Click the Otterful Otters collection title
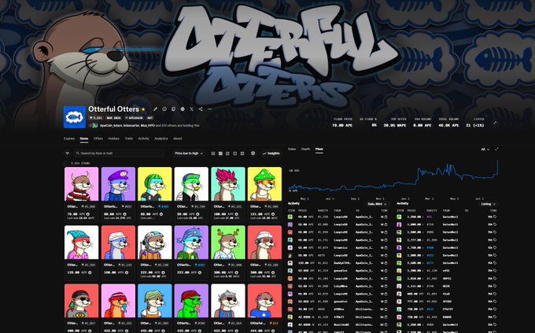Image resolution: width=535 pixels, height=333 pixels. (x=113, y=109)
